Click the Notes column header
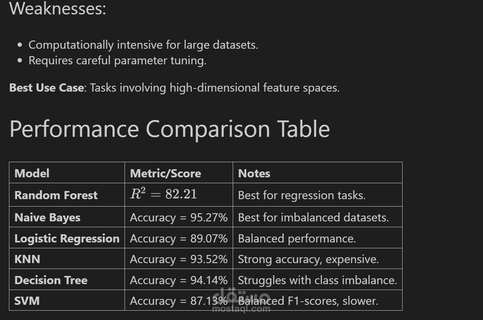The width and height of the screenshot is (483, 320). [254, 173]
